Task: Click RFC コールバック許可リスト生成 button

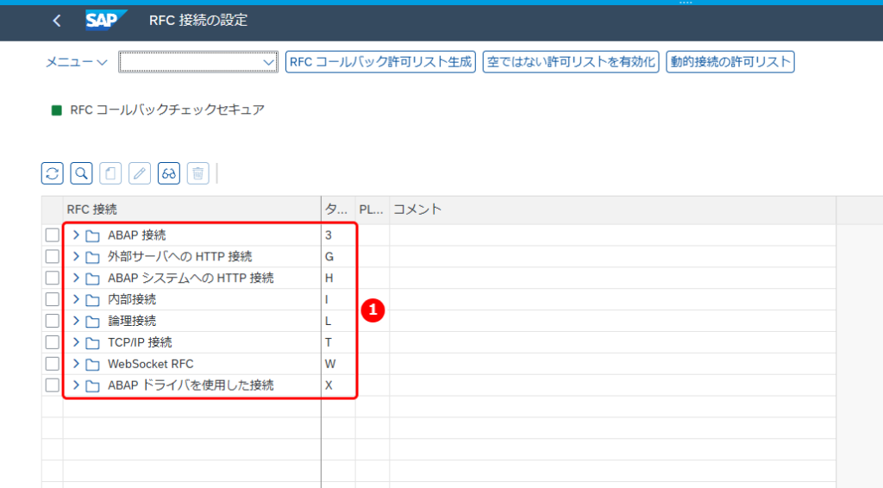Action: [x=380, y=62]
